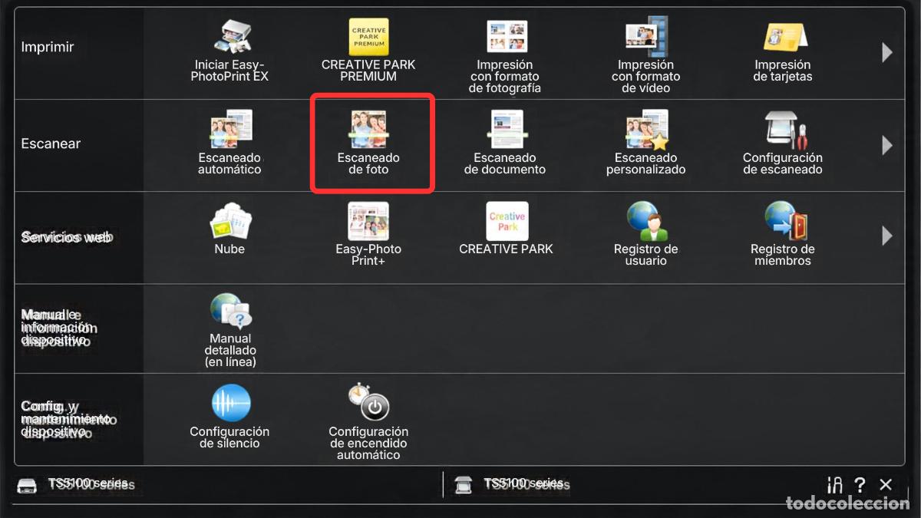
Task: Click the Manual e información dispositivo label
Action: point(59,328)
